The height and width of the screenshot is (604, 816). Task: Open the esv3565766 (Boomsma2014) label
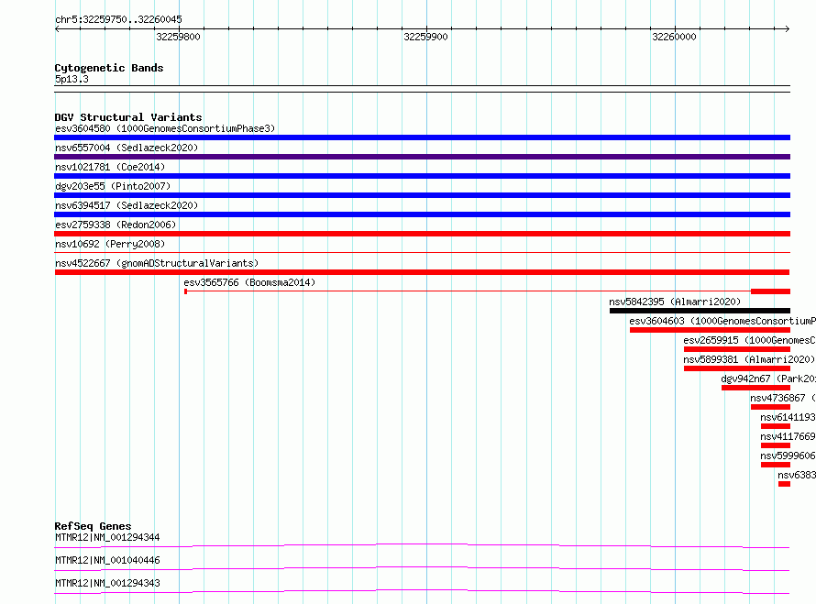click(x=249, y=282)
